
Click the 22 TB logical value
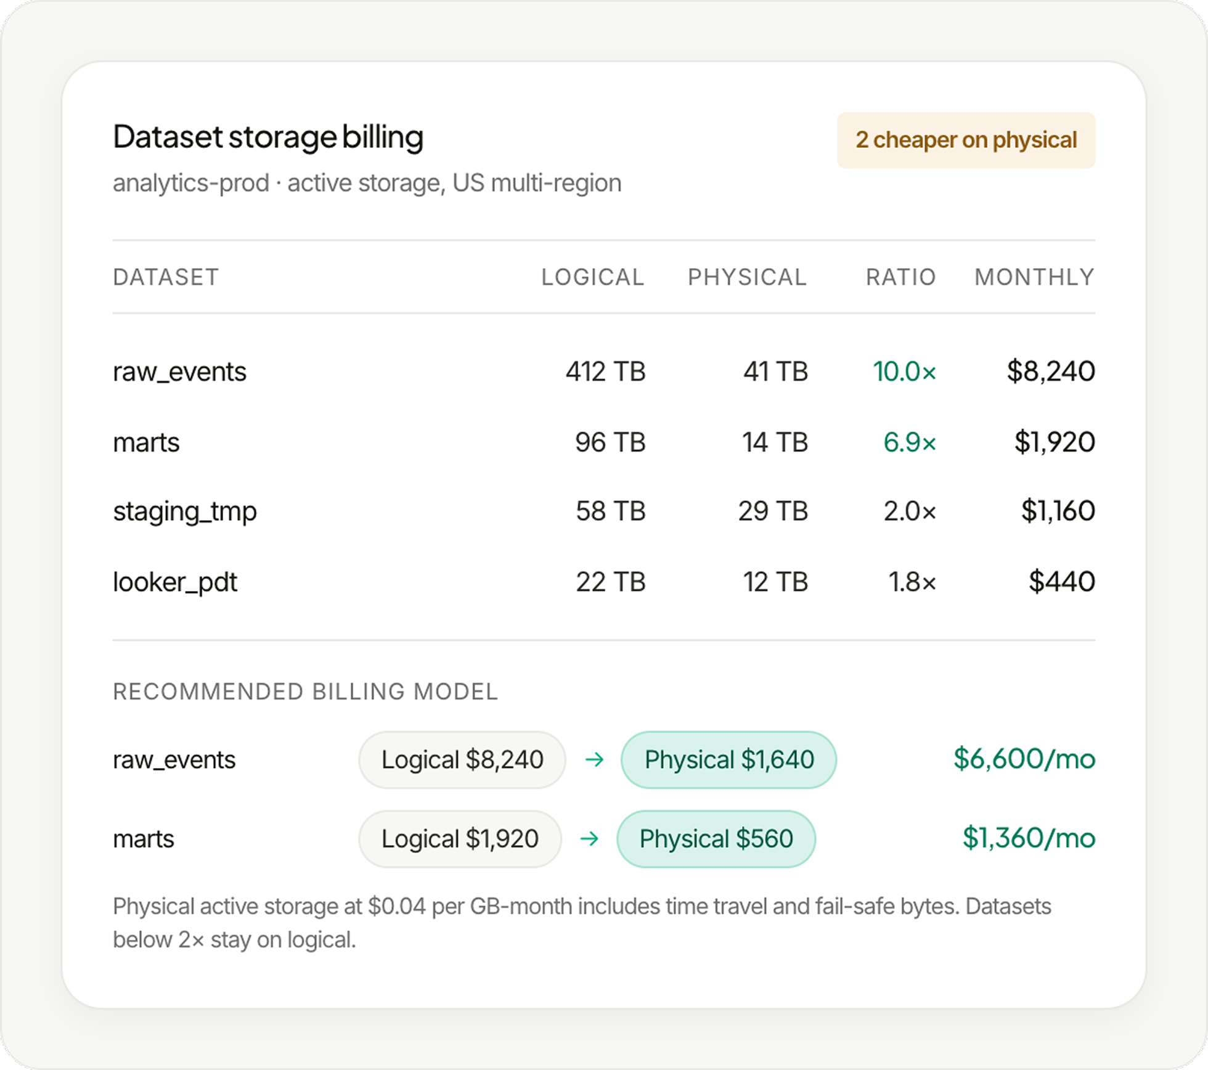tap(611, 582)
